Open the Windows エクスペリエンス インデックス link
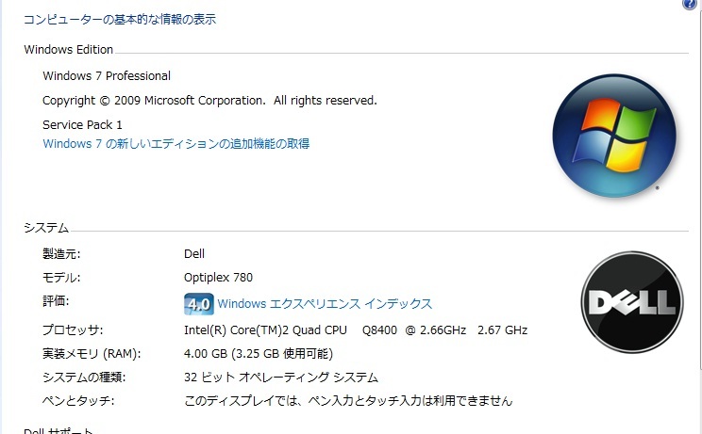The height and width of the screenshot is (434, 702). 325,304
